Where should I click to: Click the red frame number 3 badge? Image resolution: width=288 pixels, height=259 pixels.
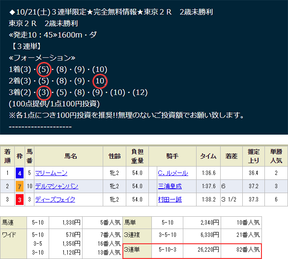[x=20, y=200]
